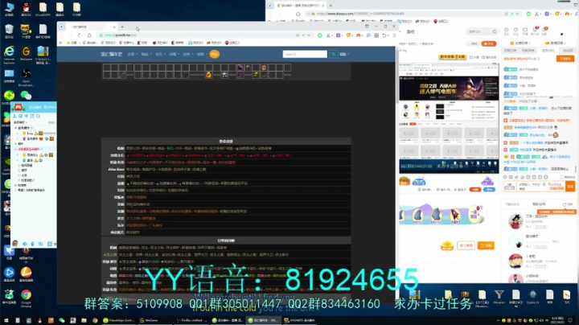Click orange button at top of Douyu chat panel

[565, 59]
